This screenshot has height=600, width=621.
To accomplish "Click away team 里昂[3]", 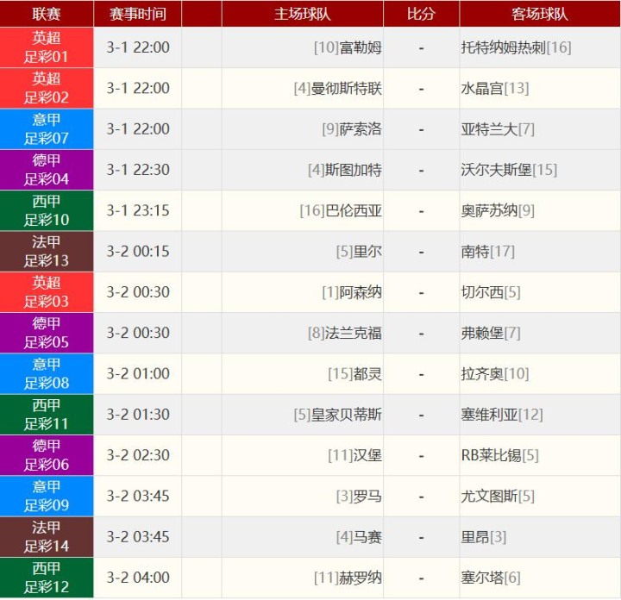I will pos(484,537).
